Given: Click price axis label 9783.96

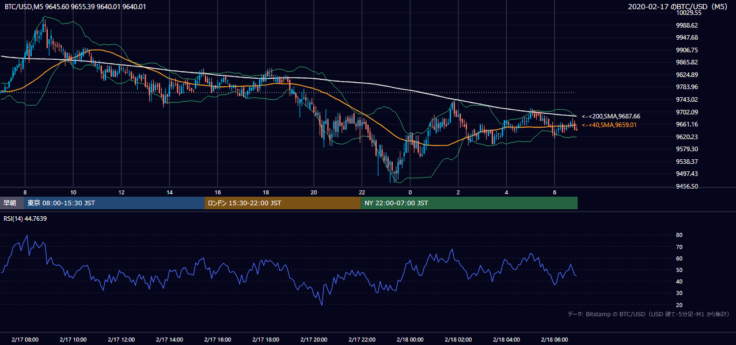Looking at the screenshot, I should [x=686, y=87].
